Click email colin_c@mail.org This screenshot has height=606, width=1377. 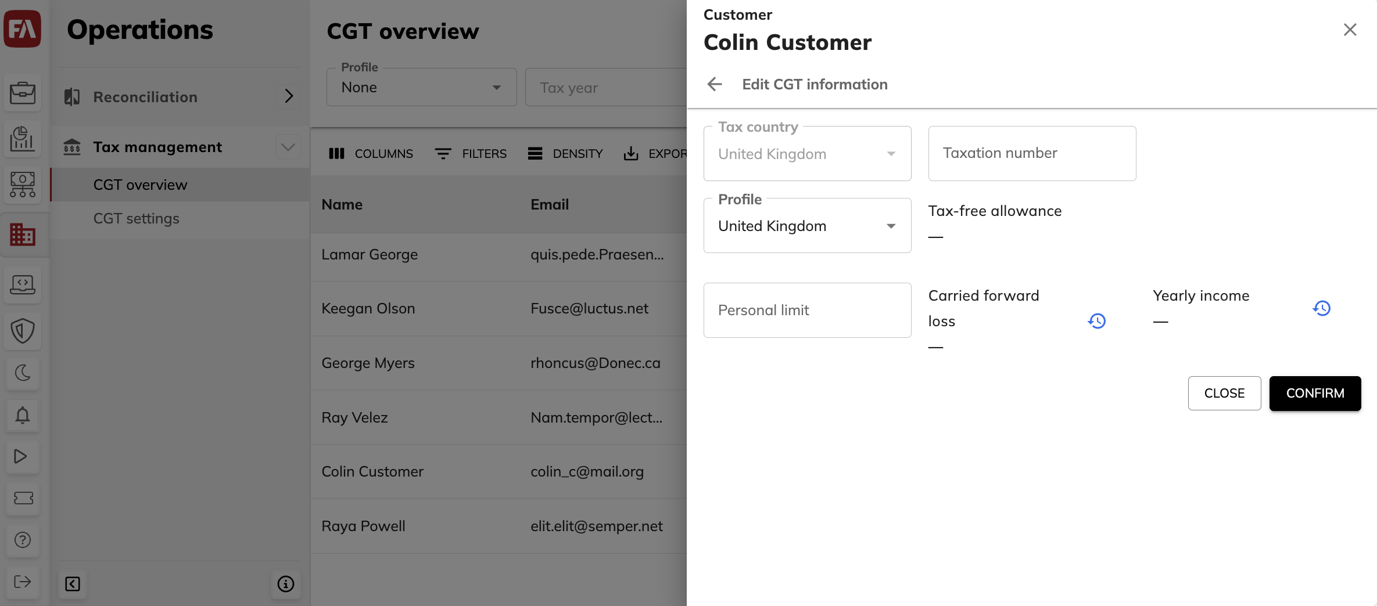tap(587, 472)
